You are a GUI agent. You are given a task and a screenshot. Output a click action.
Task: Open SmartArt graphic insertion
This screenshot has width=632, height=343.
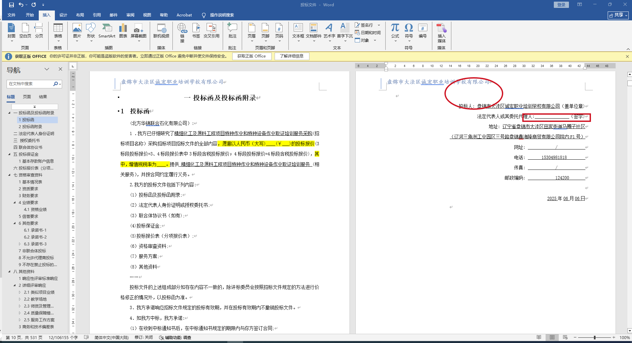[107, 31]
